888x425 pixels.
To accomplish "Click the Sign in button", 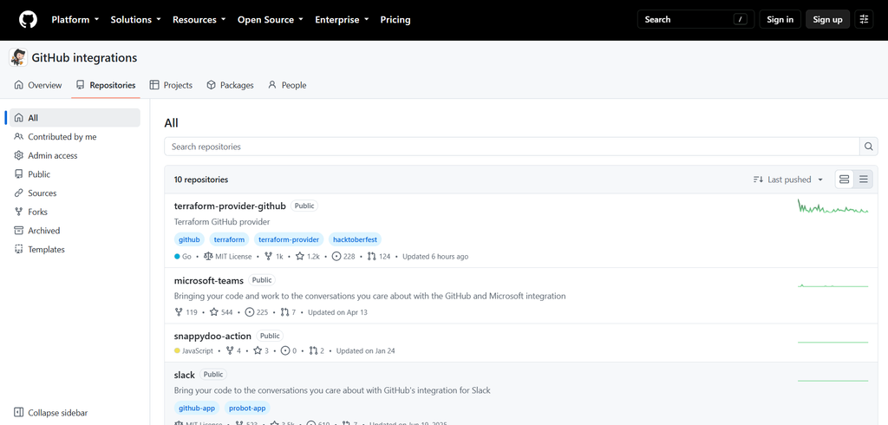I will [x=780, y=19].
